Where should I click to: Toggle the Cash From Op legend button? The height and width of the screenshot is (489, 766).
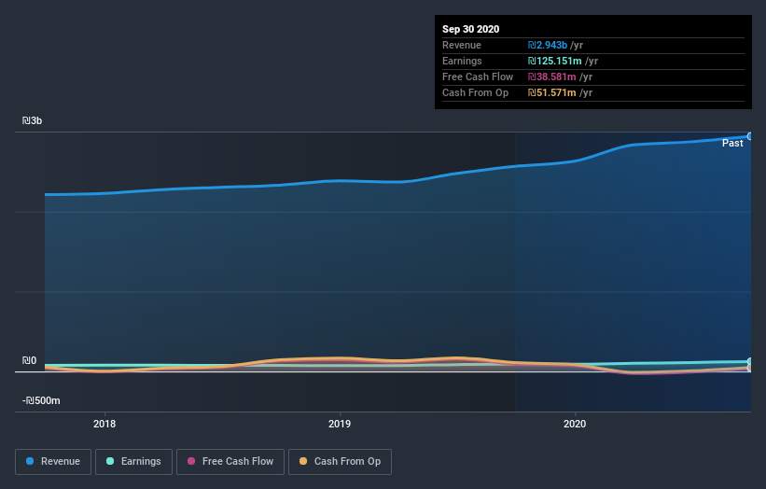pyautogui.click(x=340, y=462)
